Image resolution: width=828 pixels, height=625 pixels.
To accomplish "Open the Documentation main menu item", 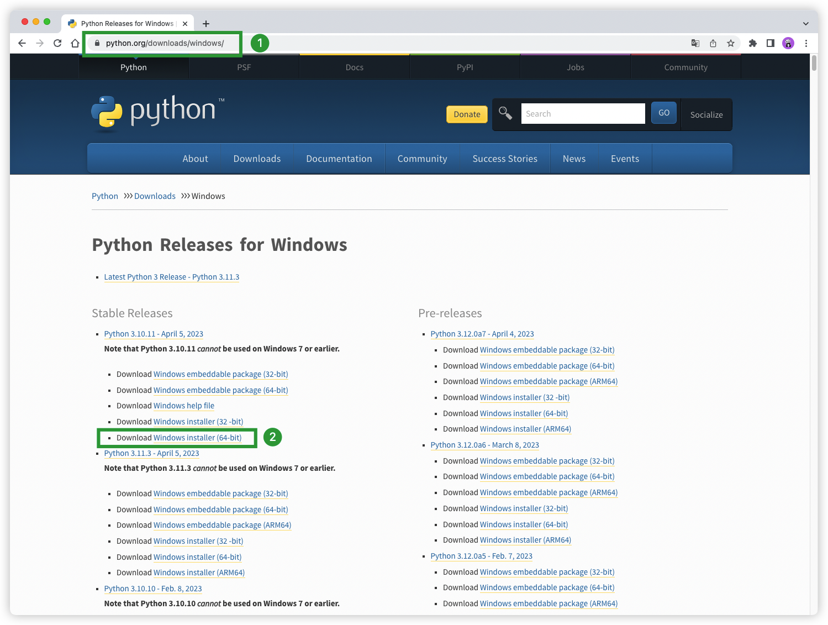I will (339, 159).
